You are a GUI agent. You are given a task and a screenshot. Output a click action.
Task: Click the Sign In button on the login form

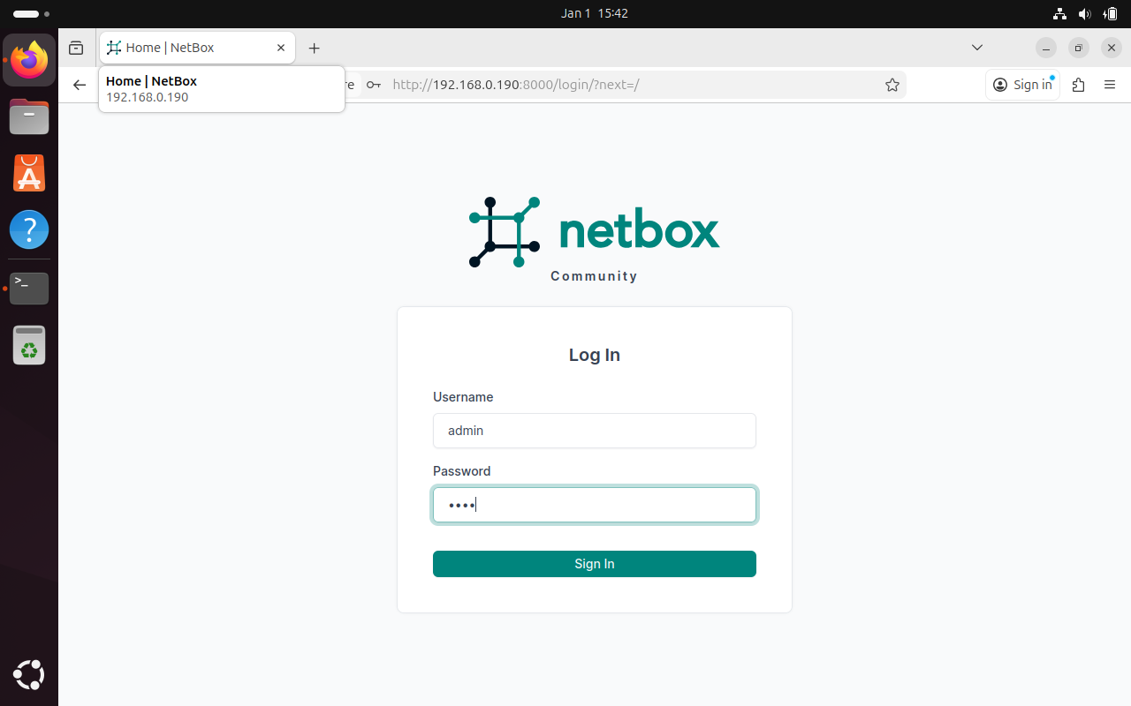(594, 564)
